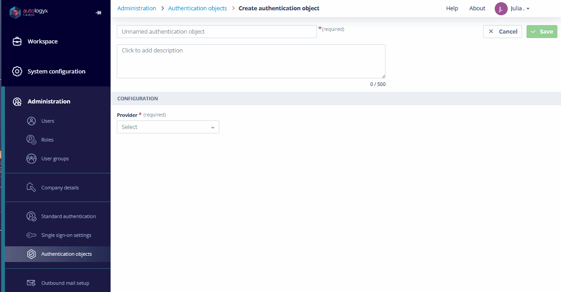Follow the Administration breadcrumb link

pos(137,9)
